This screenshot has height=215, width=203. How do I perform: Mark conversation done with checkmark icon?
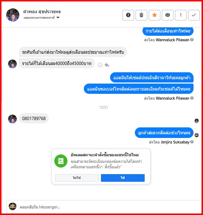click(x=194, y=15)
